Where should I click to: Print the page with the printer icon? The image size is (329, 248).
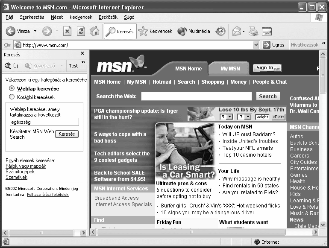click(253, 31)
